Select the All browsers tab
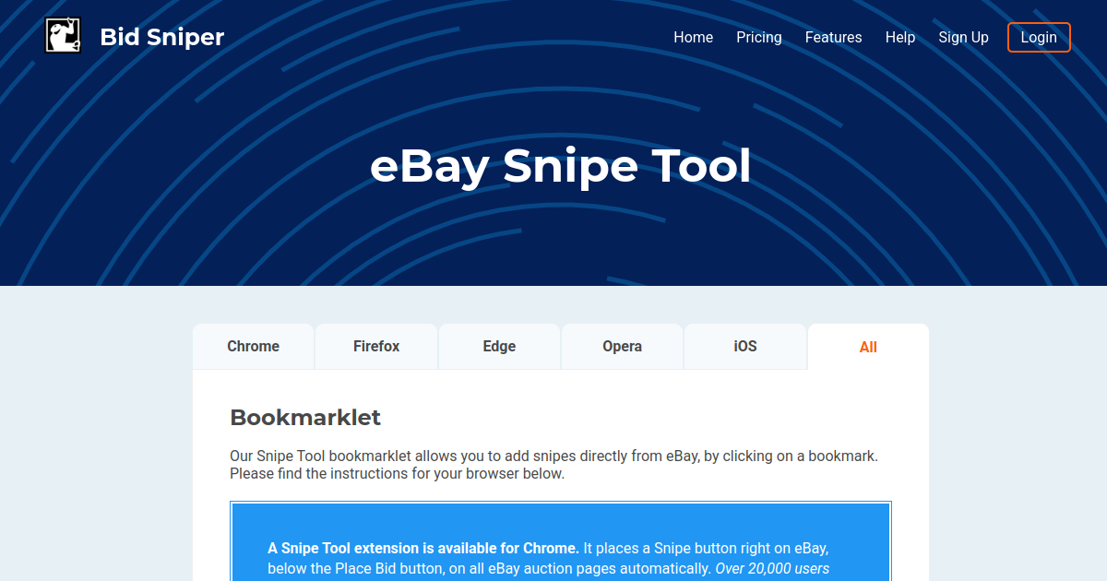Viewport: 1107px width, 581px height. click(x=868, y=347)
